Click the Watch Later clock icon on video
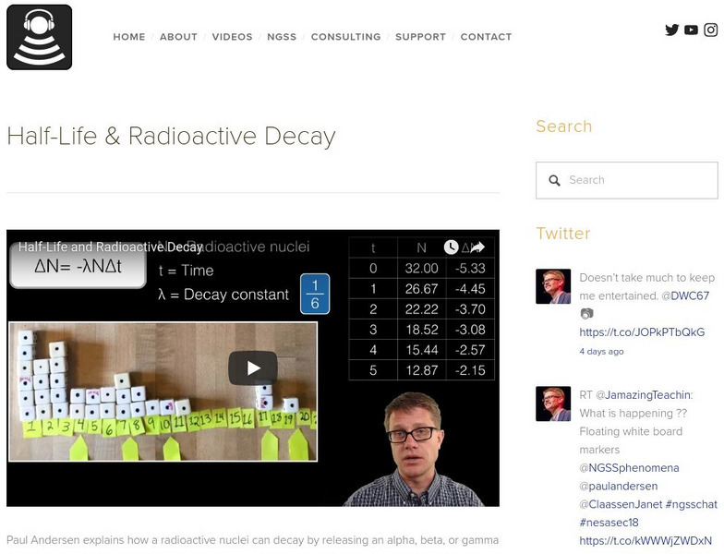724x554 pixels. click(x=451, y=247)
